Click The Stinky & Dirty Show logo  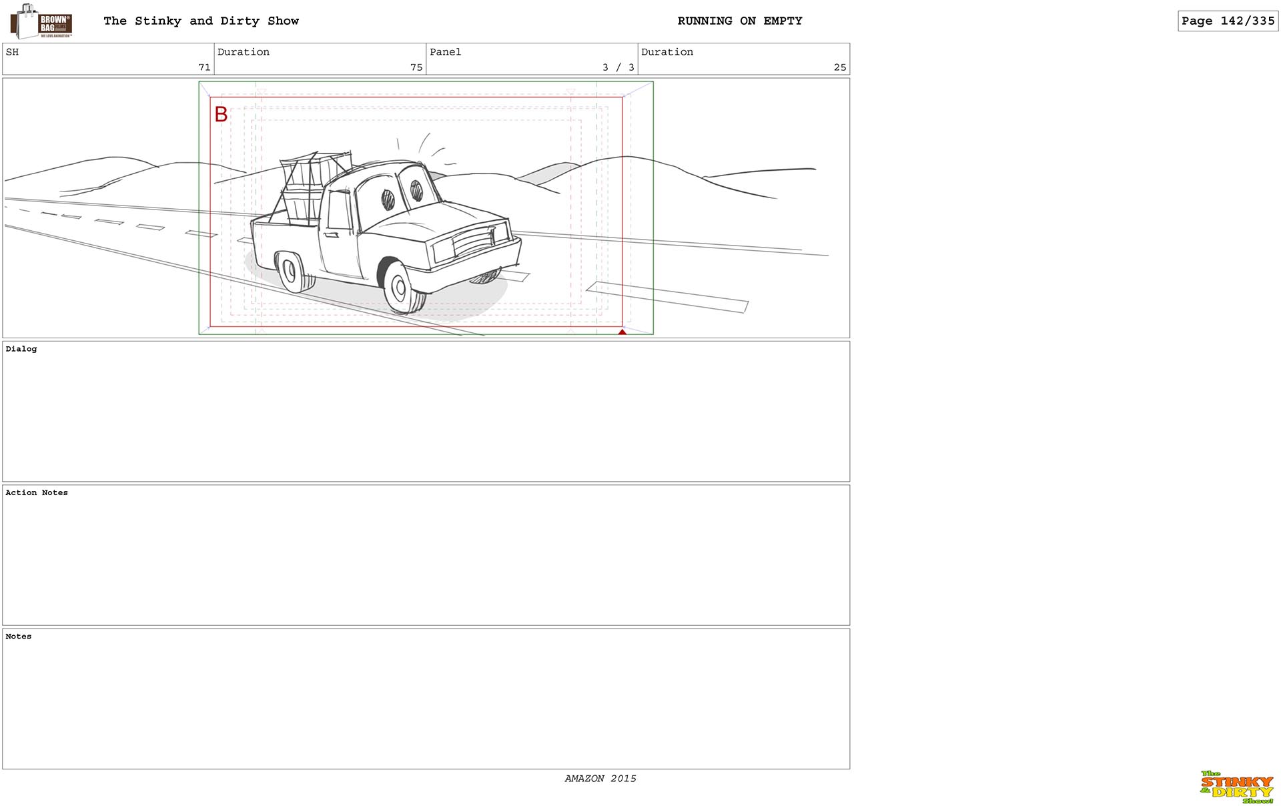pyautogui.click(x=1236, y=787)
